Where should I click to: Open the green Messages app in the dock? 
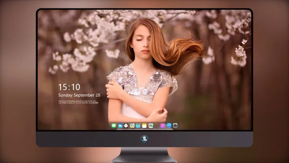click(x=114, y=126)
